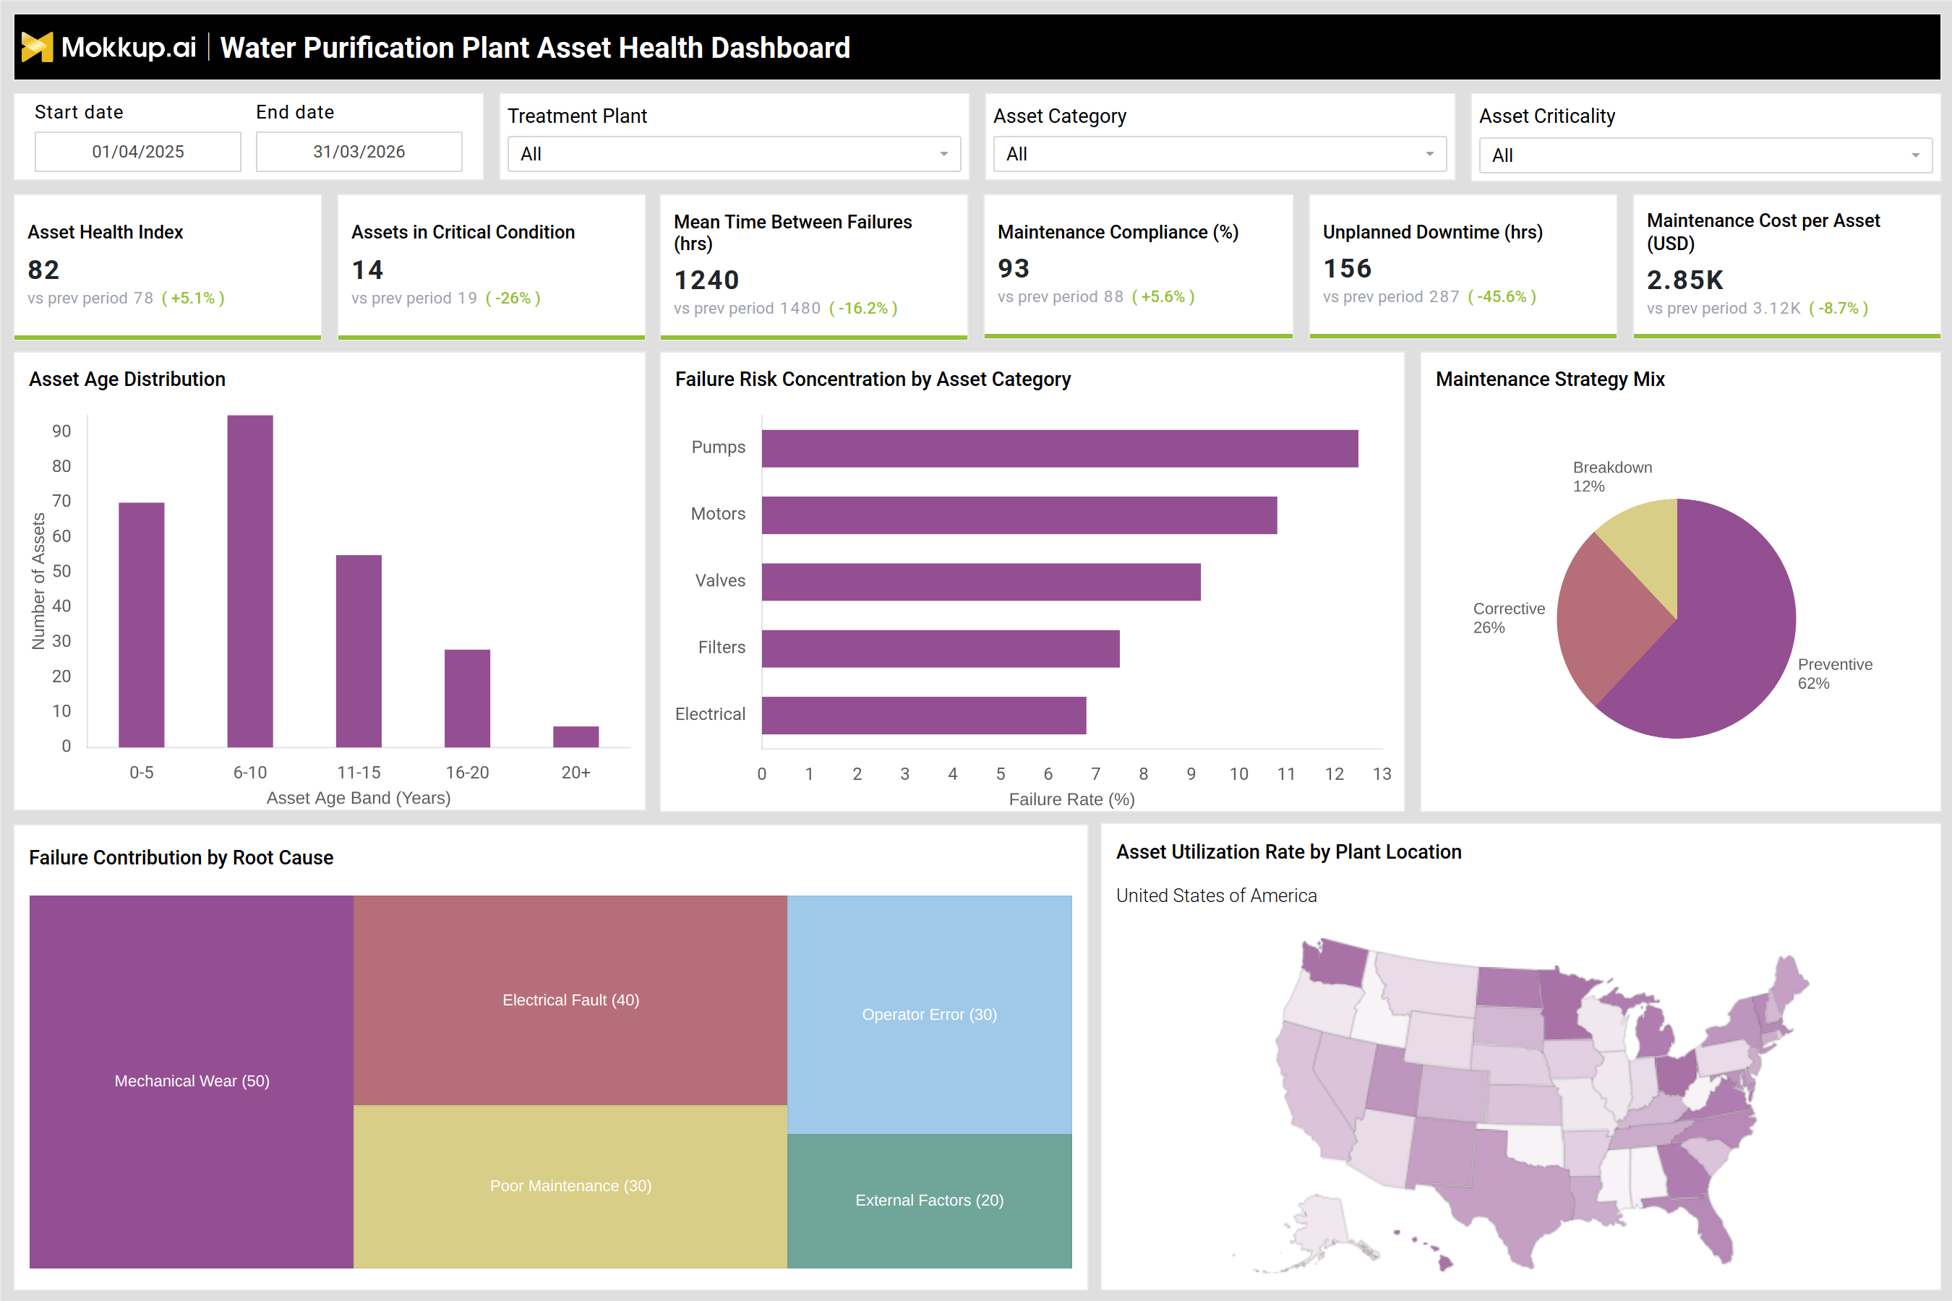The width and height of the screenshot is (1952, 1301).
Task: Click the '(-45.6%)' downtime change value
Action: [1502, 296]
